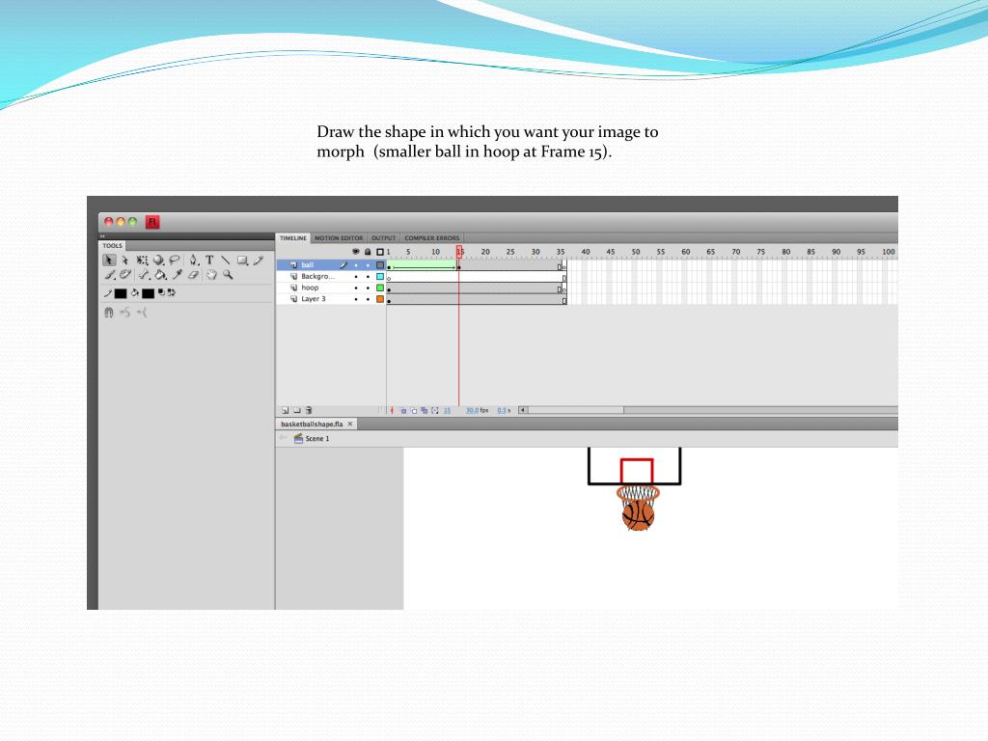The height and width of the screenshot is (741, 988).
Task: Select the Free Transform tool
Action: tap(143, 261)
